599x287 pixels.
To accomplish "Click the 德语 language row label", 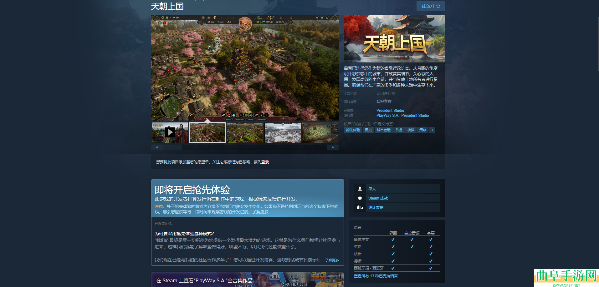I will tap(358, 261).
